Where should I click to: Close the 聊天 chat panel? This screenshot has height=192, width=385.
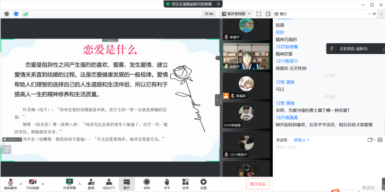374,14
